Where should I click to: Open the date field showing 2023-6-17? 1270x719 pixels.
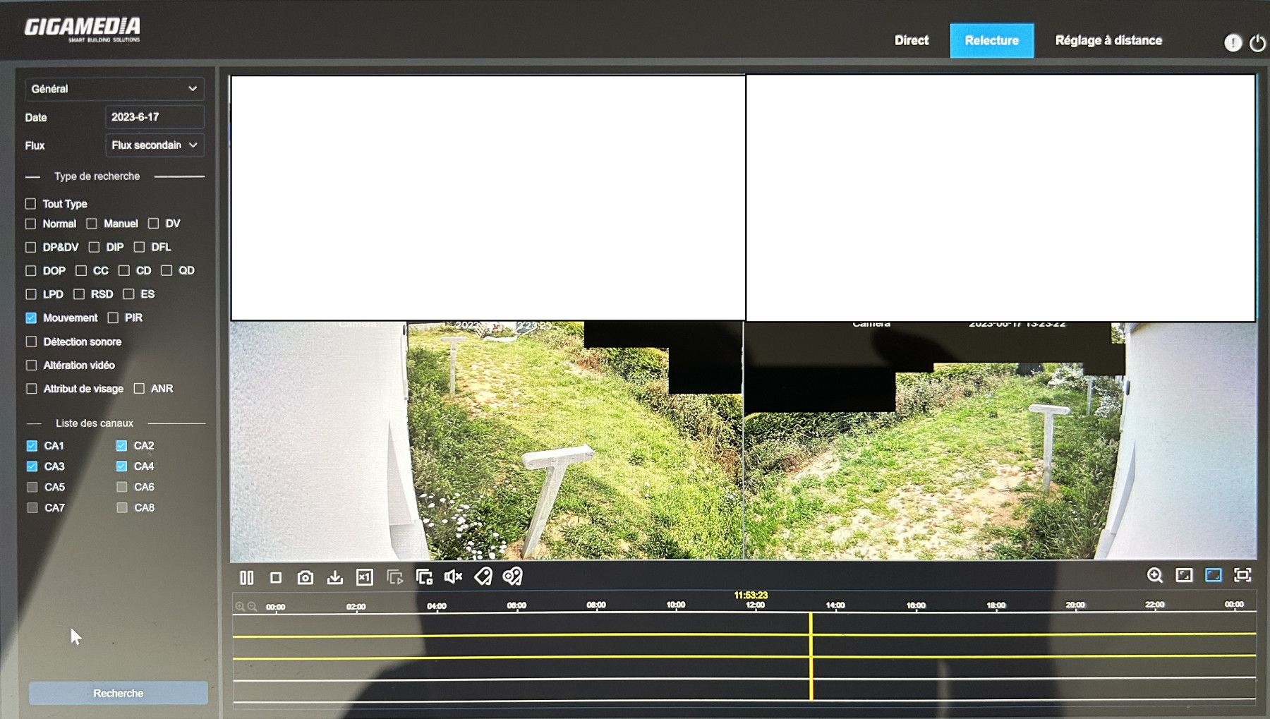click(x=155, y=117)
